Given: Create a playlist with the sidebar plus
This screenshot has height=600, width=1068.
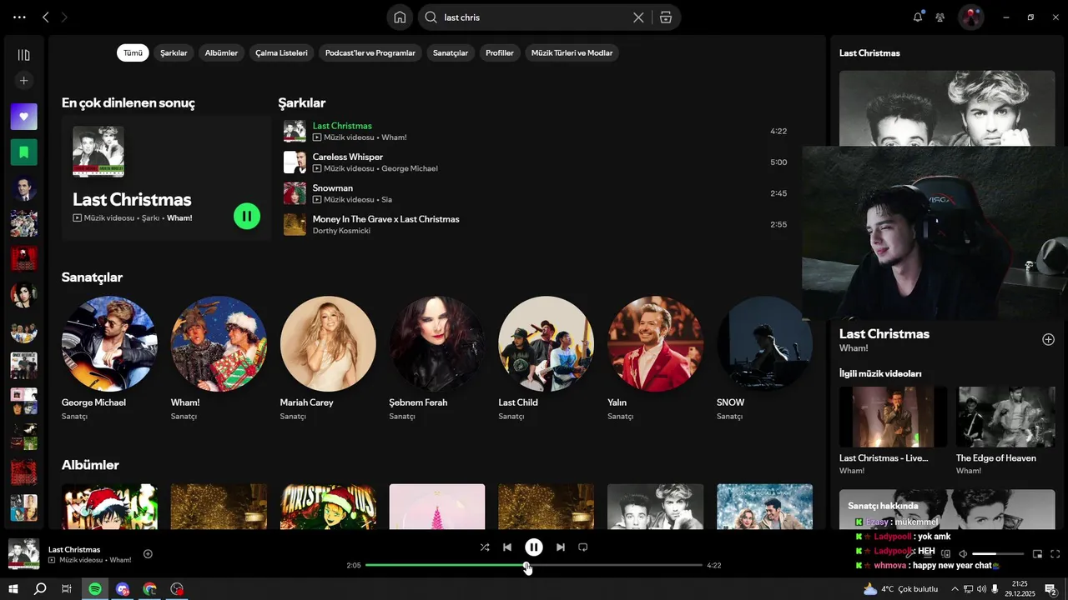Looking at the screenshot, I should [x=23, y=81].
